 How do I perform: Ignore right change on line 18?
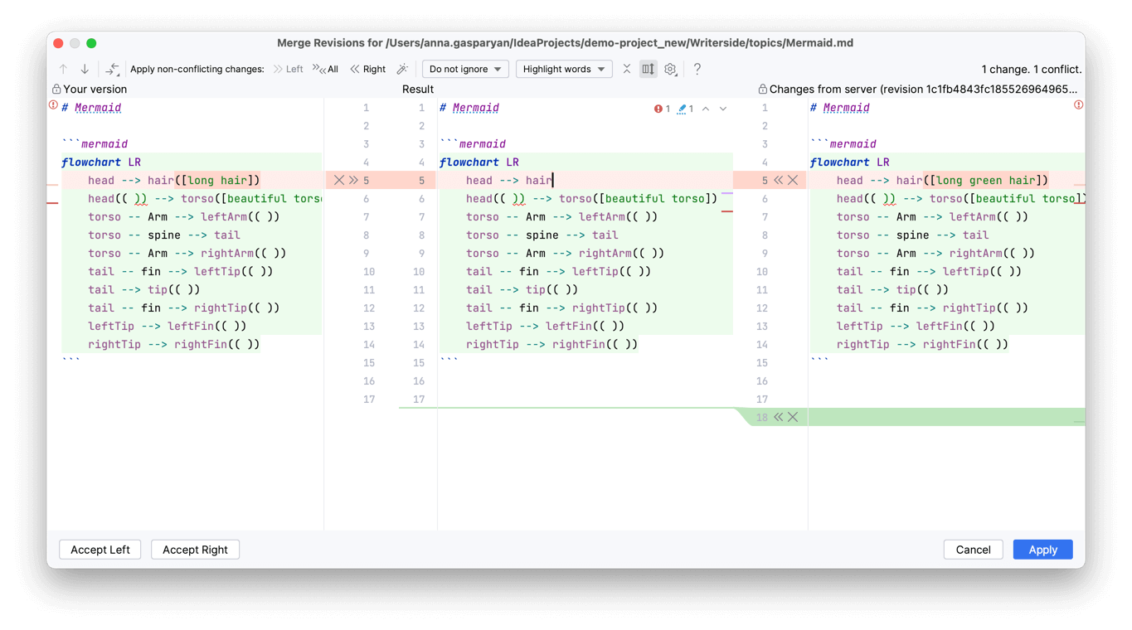click(x=793, y=417)
